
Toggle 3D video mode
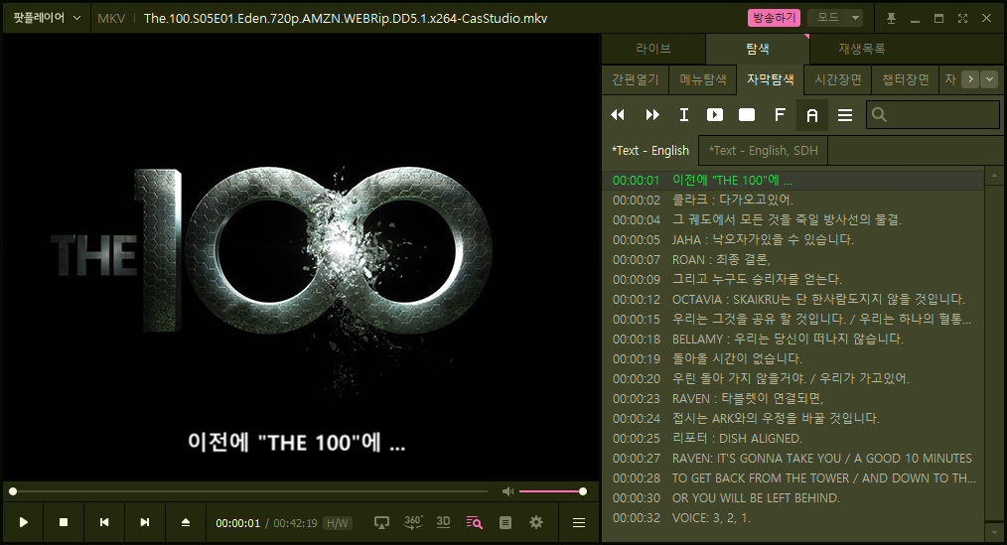pyautogui.click(x=443, y=522)
